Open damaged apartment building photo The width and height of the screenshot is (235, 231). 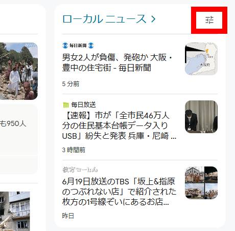[x=15, y=211]
